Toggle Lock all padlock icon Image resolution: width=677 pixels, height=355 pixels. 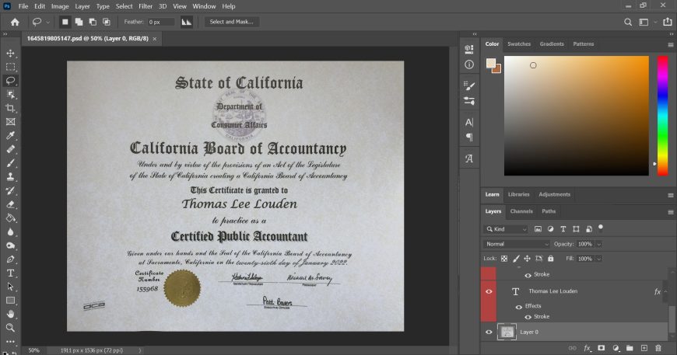coord(550,259)
